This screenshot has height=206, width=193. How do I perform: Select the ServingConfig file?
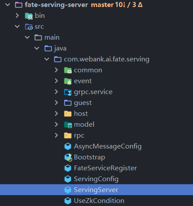pos(96,179)
